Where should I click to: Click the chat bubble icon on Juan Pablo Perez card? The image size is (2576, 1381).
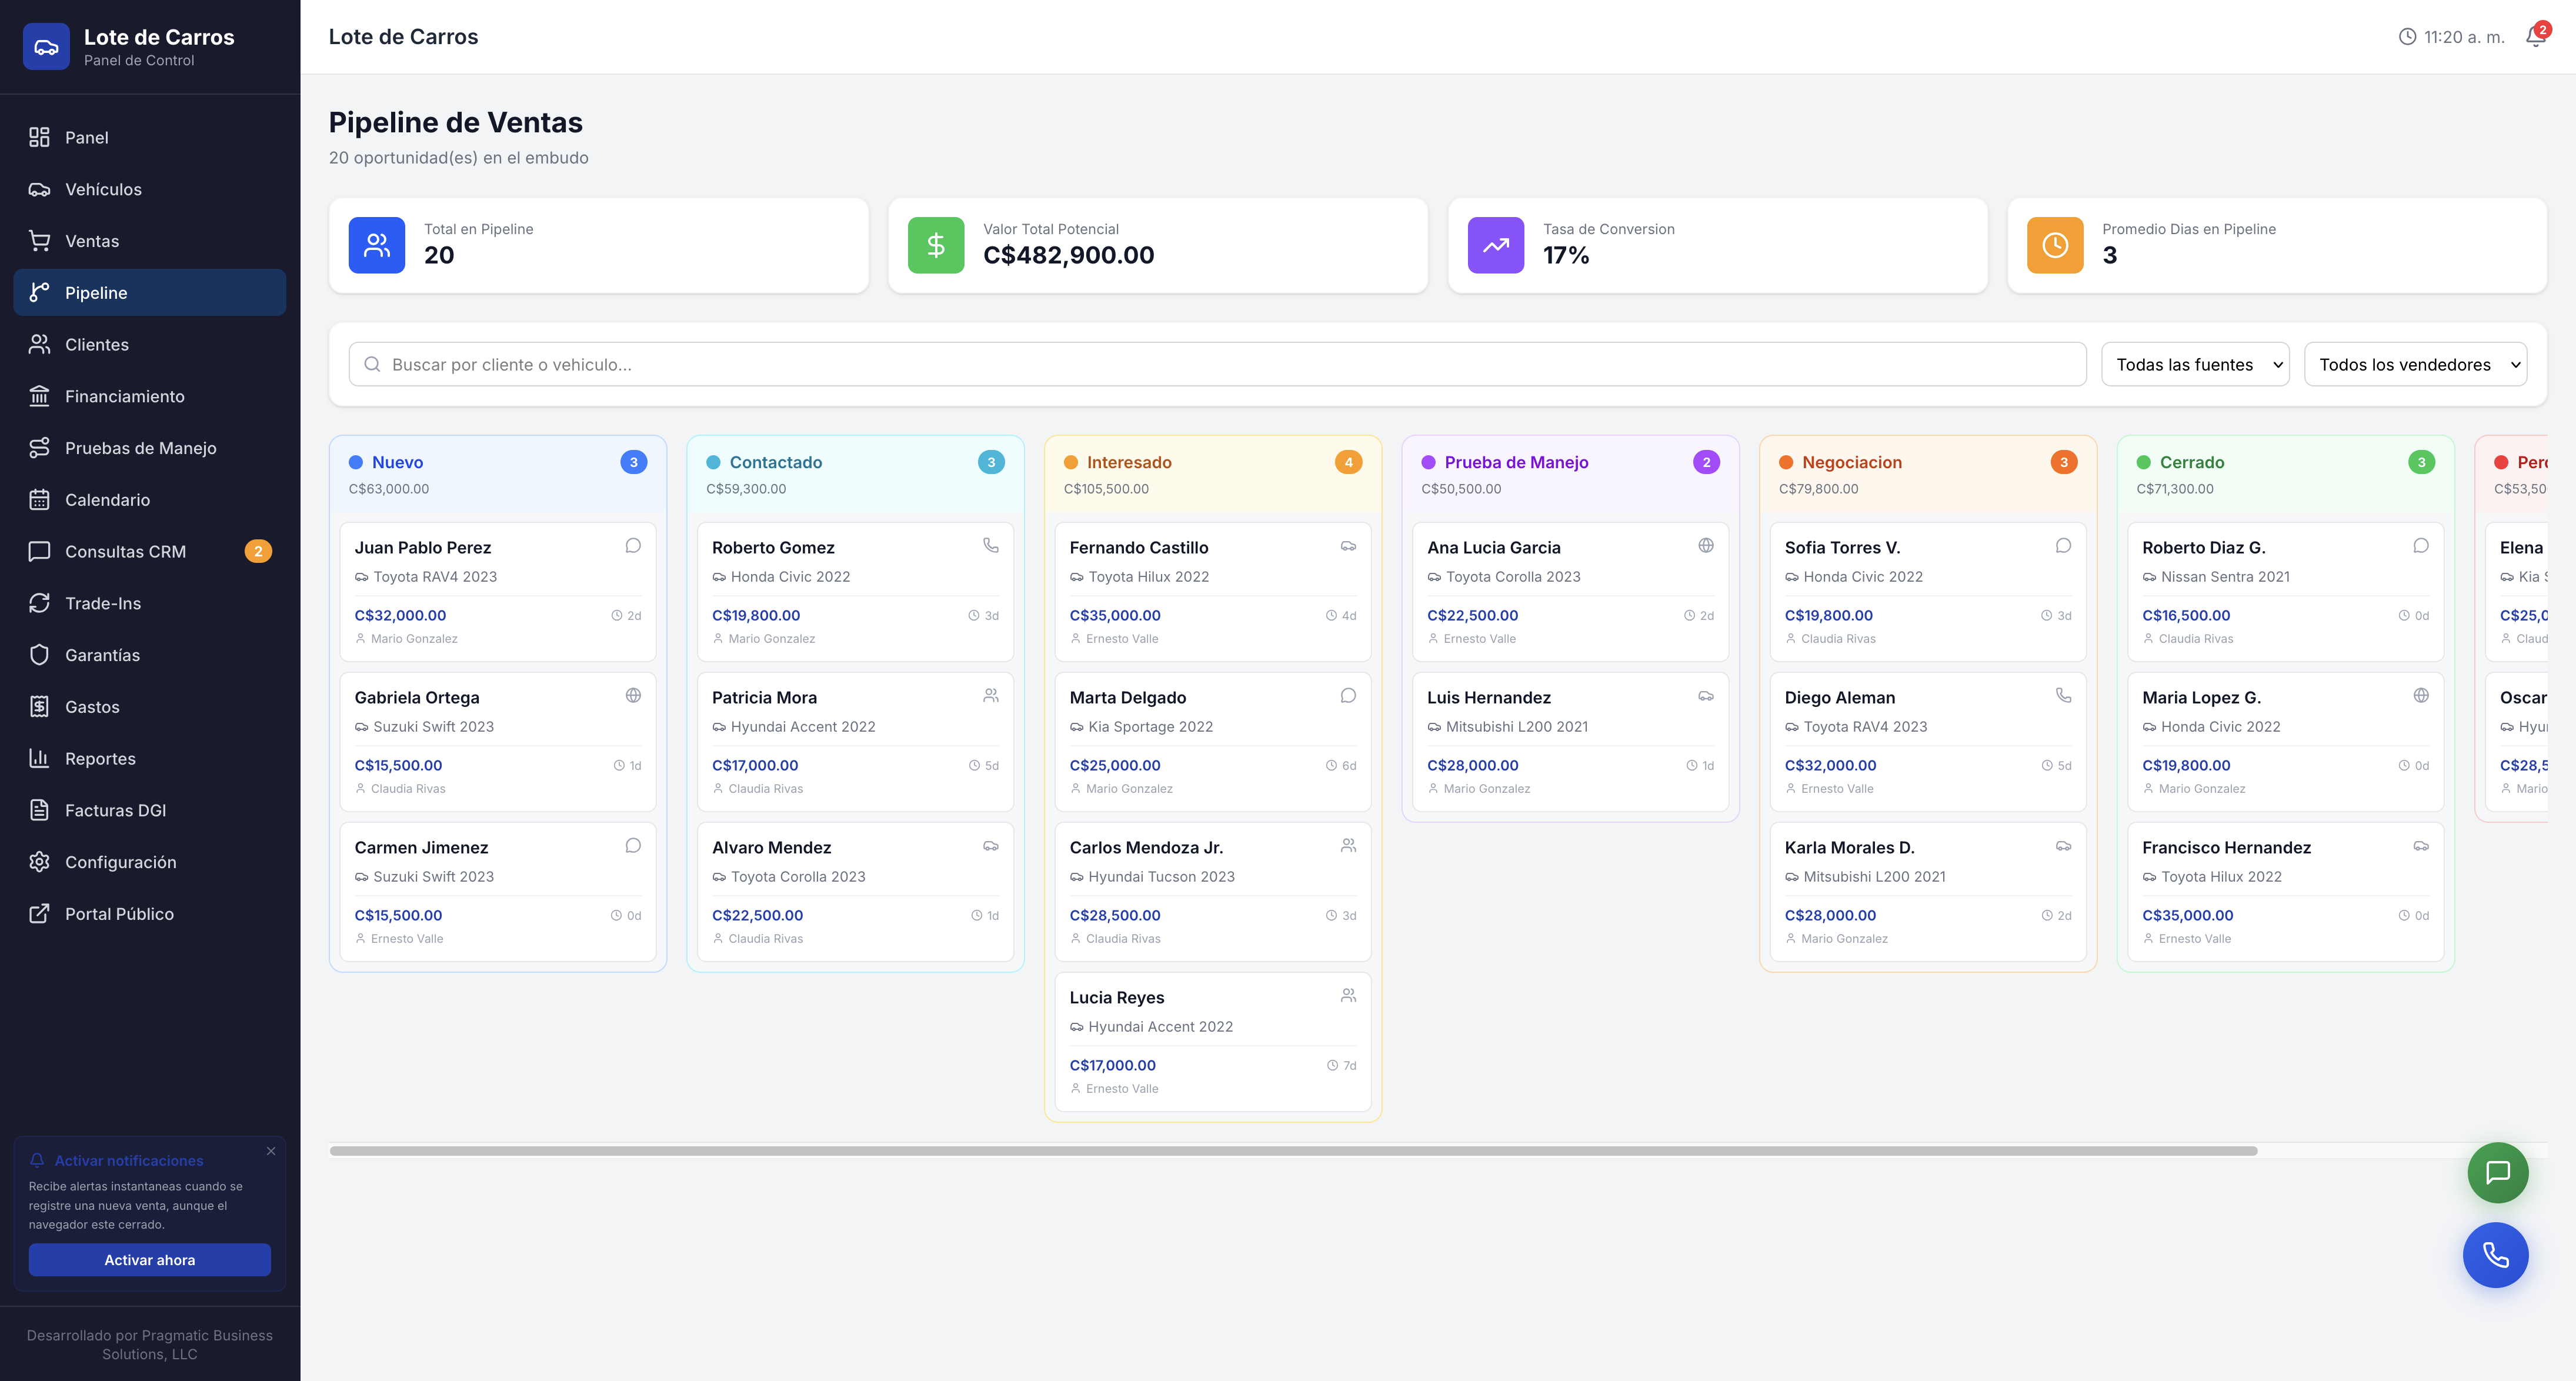point(633,545)
